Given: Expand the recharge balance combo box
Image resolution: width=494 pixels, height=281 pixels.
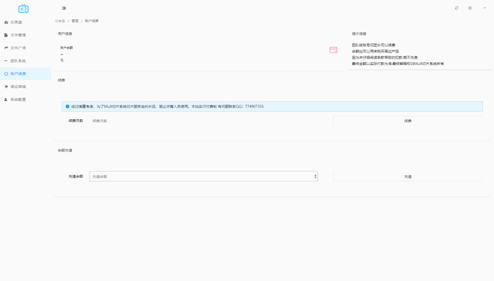Looking at the screenshot, I should pos(315,176).
